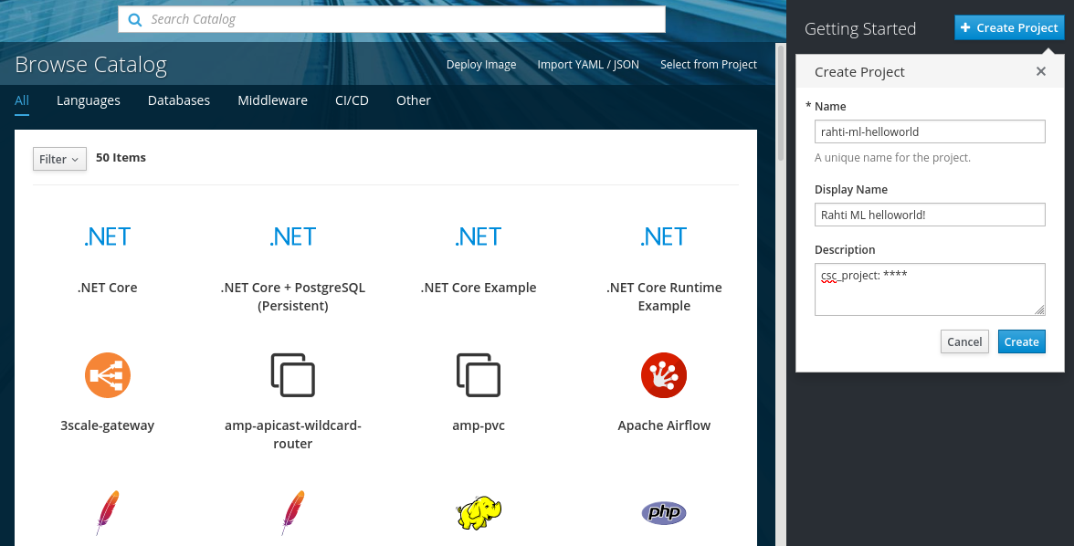The width and height of the screenshot is (1074, 546).
Task: Select the Middleware tab
Action: [x=272, y=100]
